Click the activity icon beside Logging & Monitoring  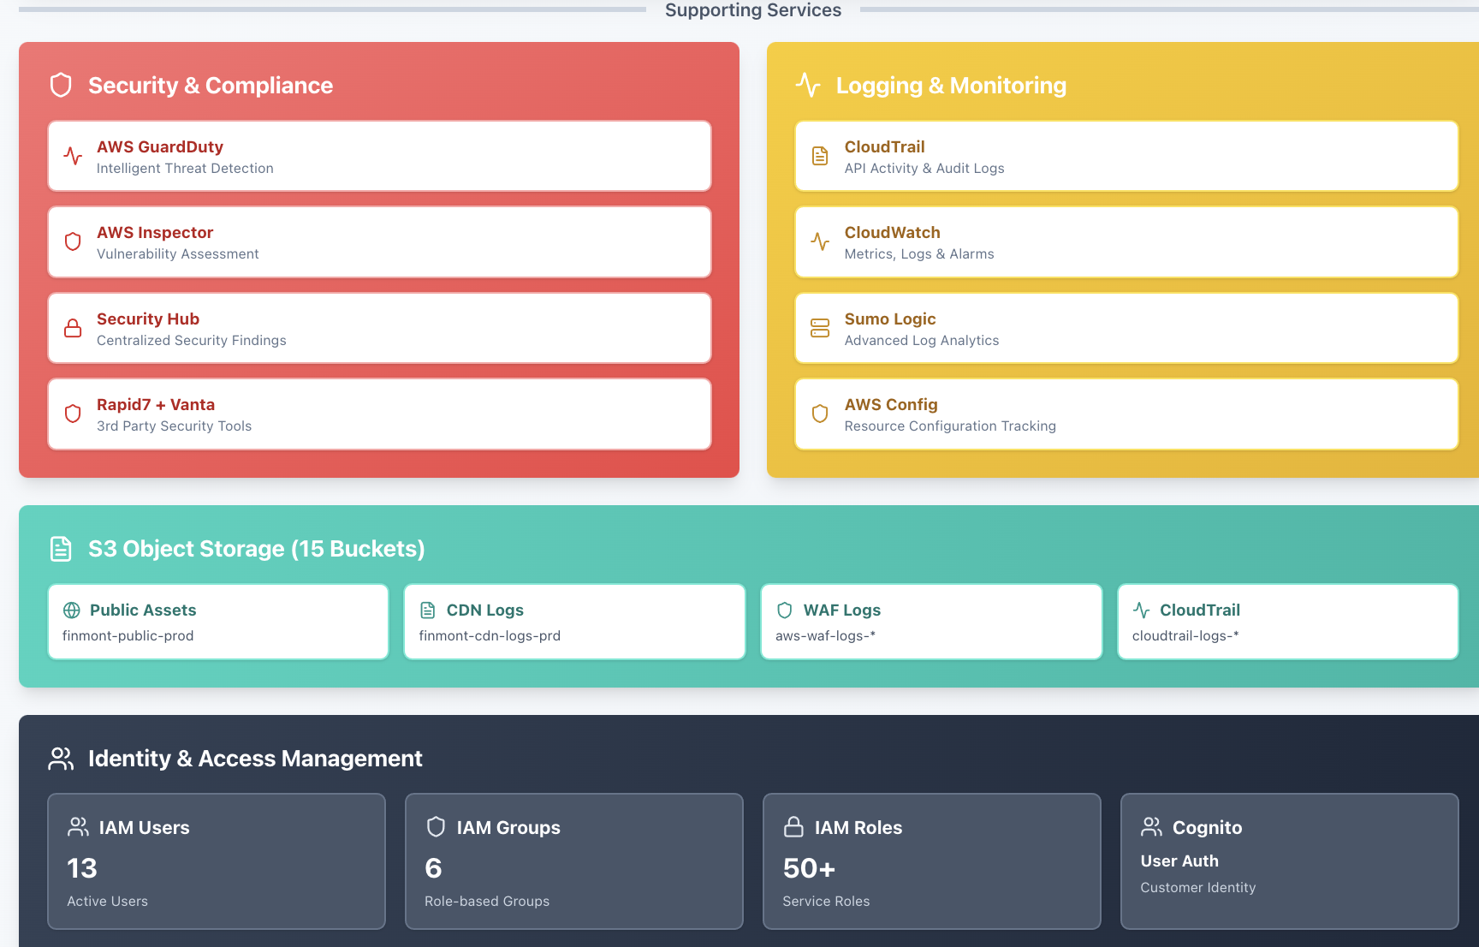coord(808,85)
